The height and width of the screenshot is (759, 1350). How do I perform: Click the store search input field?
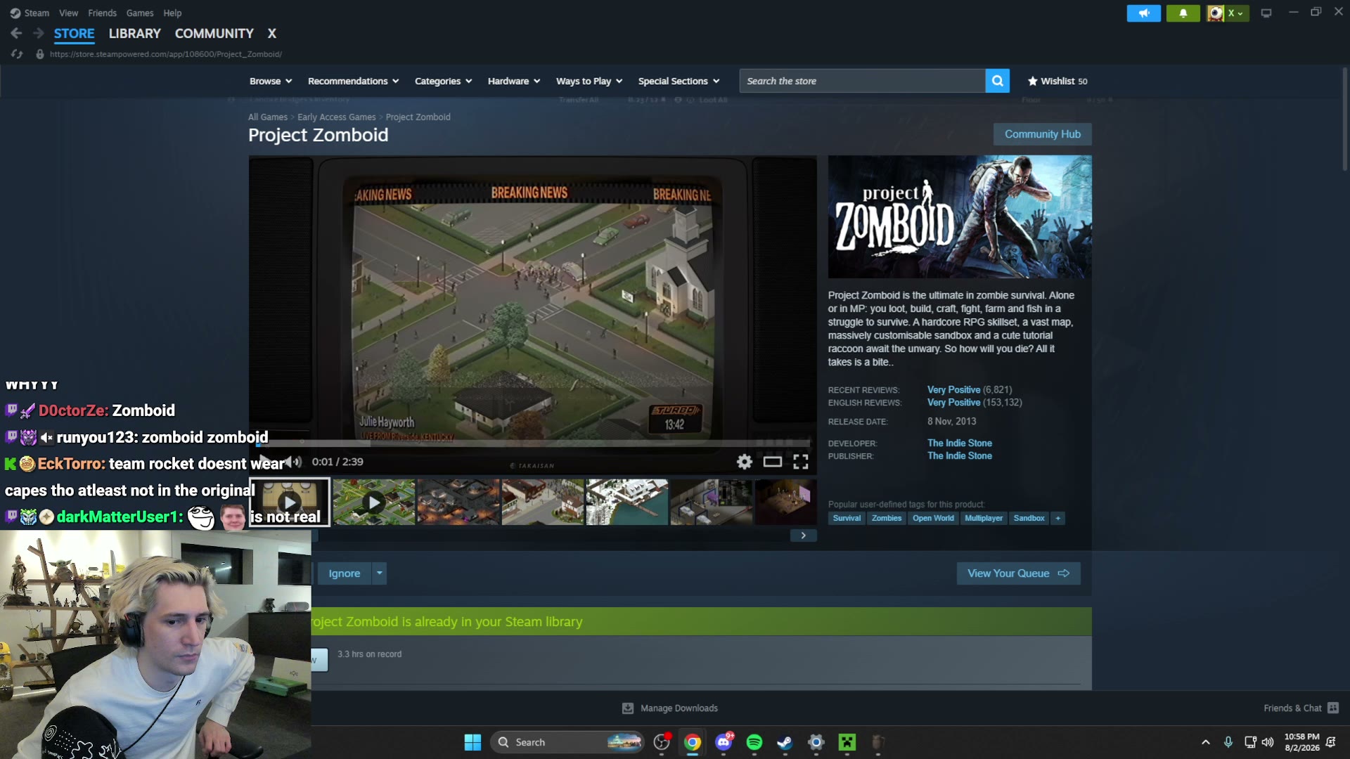[863, 81]
